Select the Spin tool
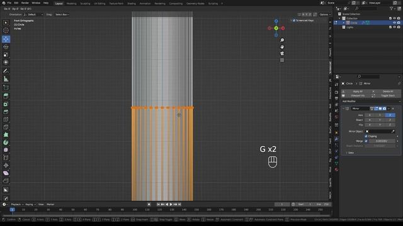The image size is (403, 226). click(x=6, y=143)
